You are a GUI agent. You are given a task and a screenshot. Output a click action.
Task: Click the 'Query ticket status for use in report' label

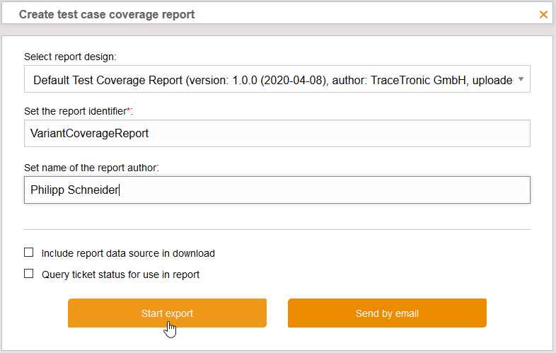[x=120, y=274]
